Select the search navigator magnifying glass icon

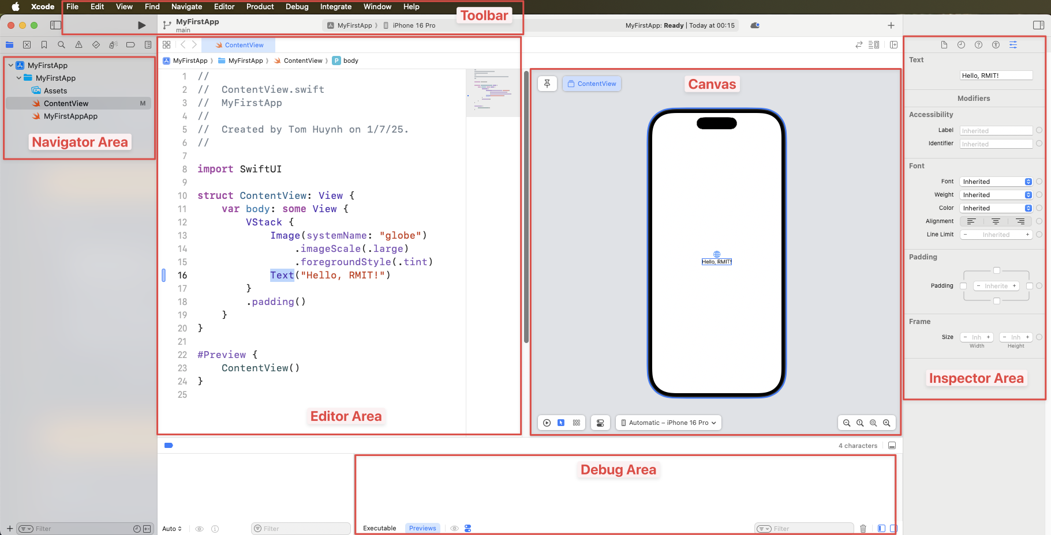coord(62,44)
